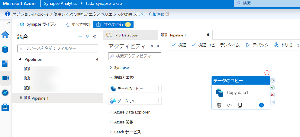
Task: Expand all items in 統合 panel
Action: [x=87, y=36]
